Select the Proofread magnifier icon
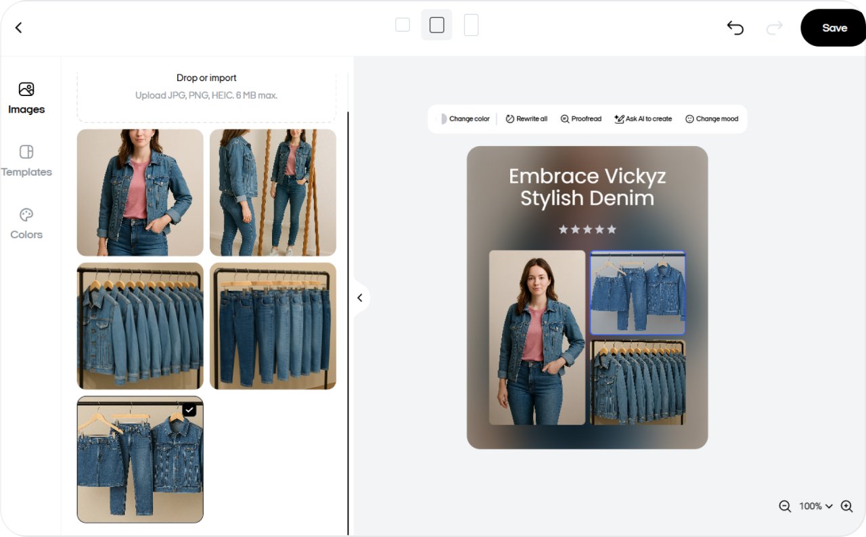 tap(564, 118)
